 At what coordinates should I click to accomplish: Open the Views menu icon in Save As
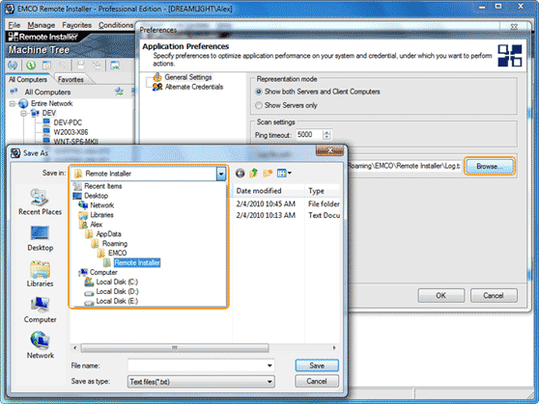pos(281,173)
